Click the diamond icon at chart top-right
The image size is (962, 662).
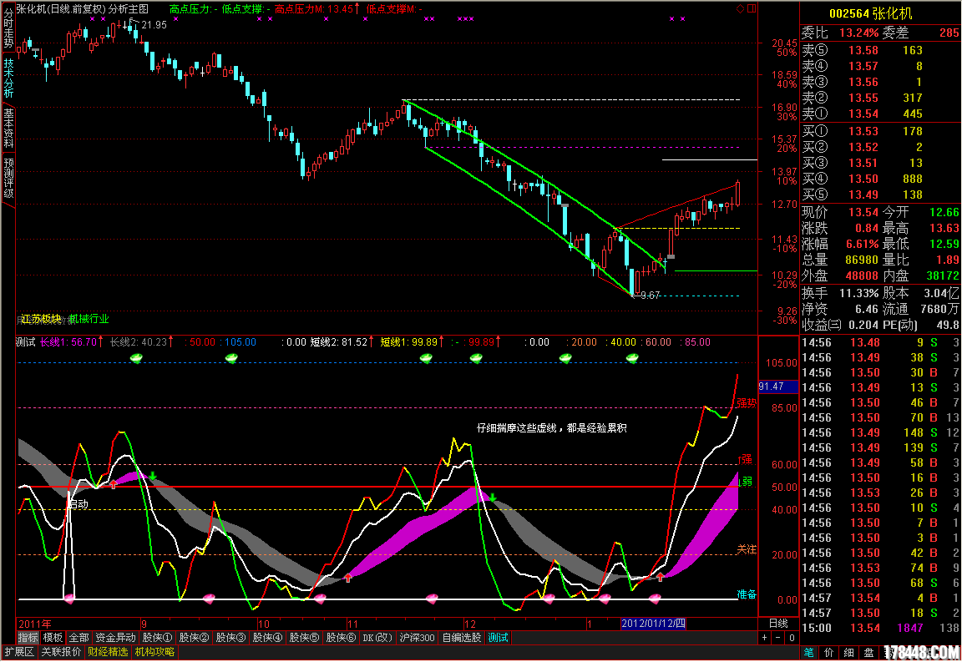point(739,8)
